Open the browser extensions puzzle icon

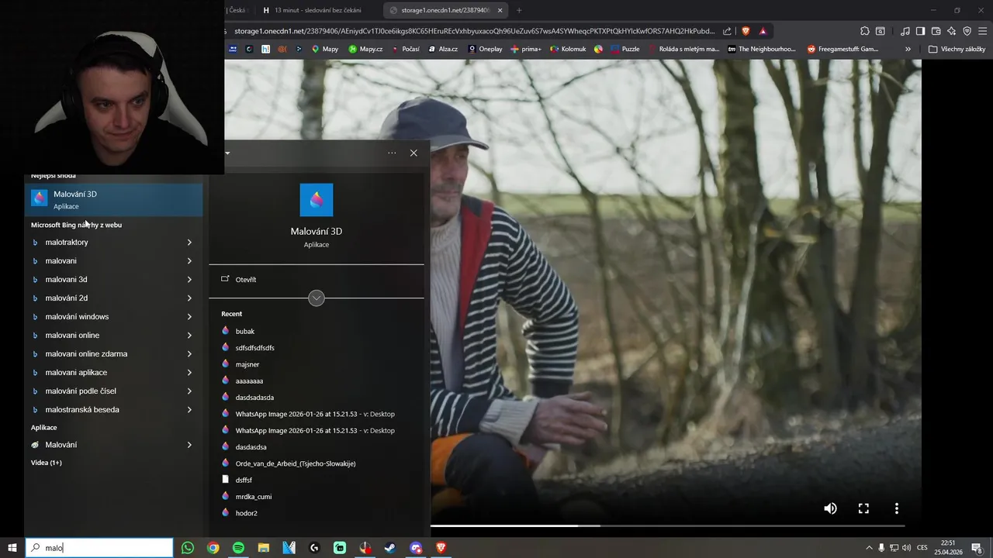(x=865, y=31)
